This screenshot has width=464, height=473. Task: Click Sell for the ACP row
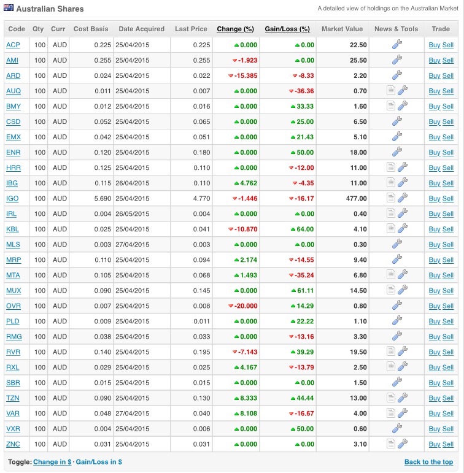click(448, 45)
